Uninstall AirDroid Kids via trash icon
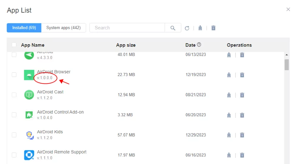This screenshot has width=294, height=164. 242,135
